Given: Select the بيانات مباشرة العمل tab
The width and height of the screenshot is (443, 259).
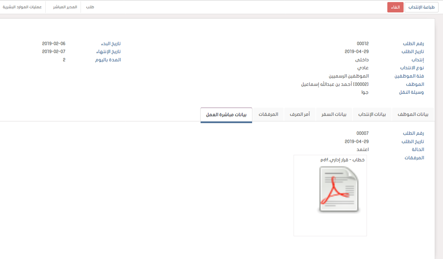Looking at the screenshot, I should 226,115.
